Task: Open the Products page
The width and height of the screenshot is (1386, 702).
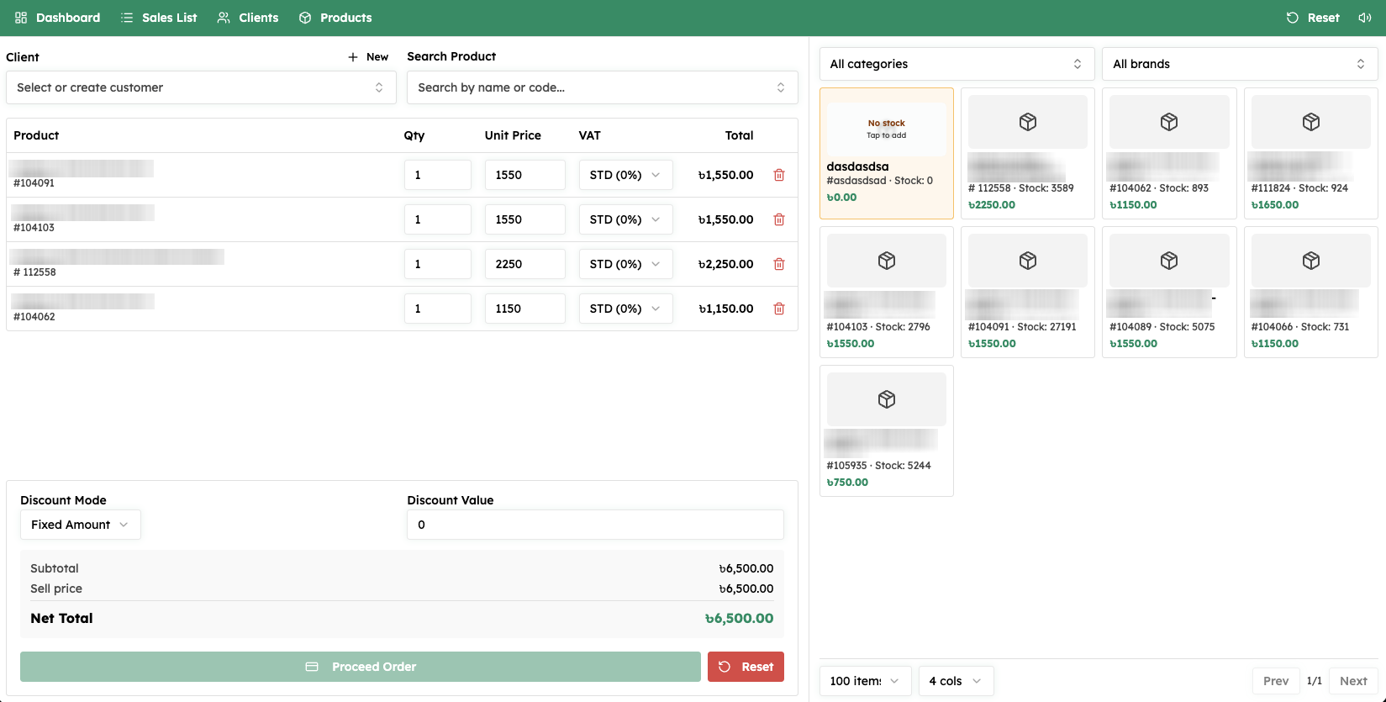Action: [x=335, y=18]
